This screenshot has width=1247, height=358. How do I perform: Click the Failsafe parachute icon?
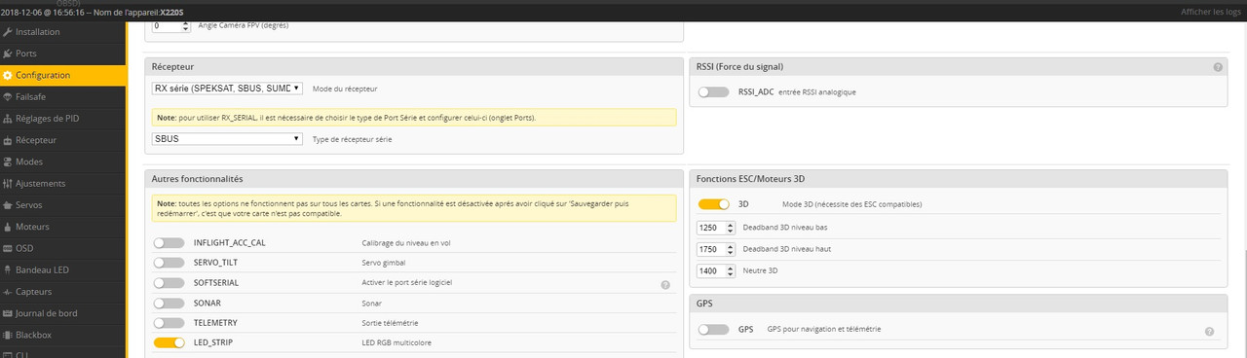[x=8, y=96]
